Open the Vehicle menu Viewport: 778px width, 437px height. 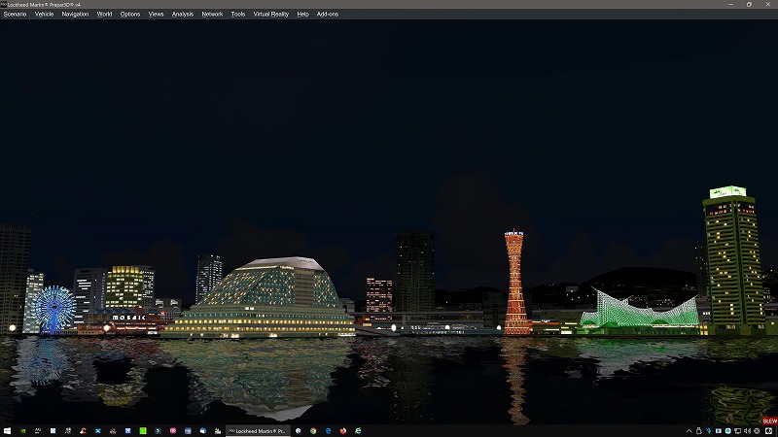[x=45, y=14]
